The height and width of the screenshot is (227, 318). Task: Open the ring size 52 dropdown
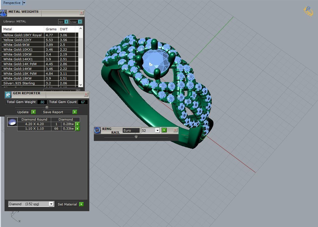[157, 130]
